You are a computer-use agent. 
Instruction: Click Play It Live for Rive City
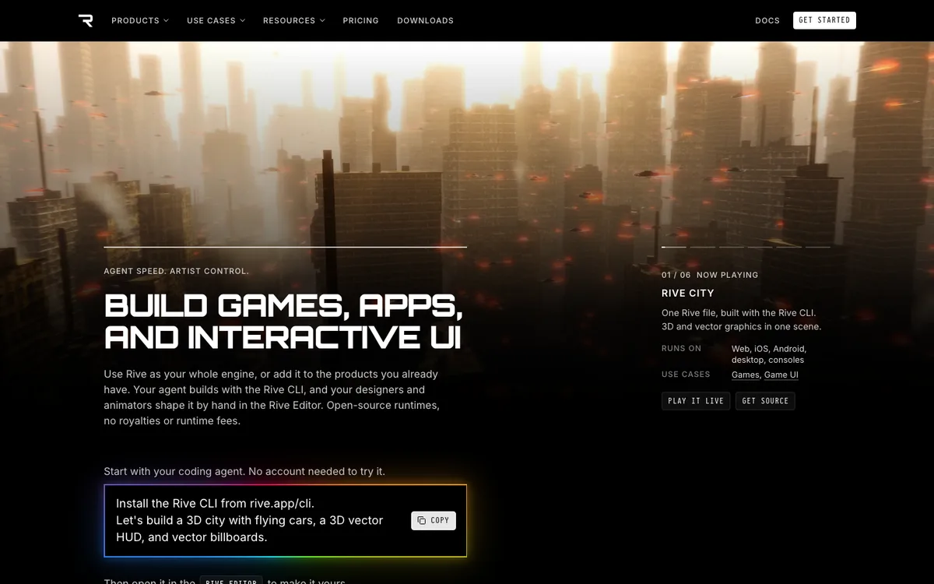[696, 401]
